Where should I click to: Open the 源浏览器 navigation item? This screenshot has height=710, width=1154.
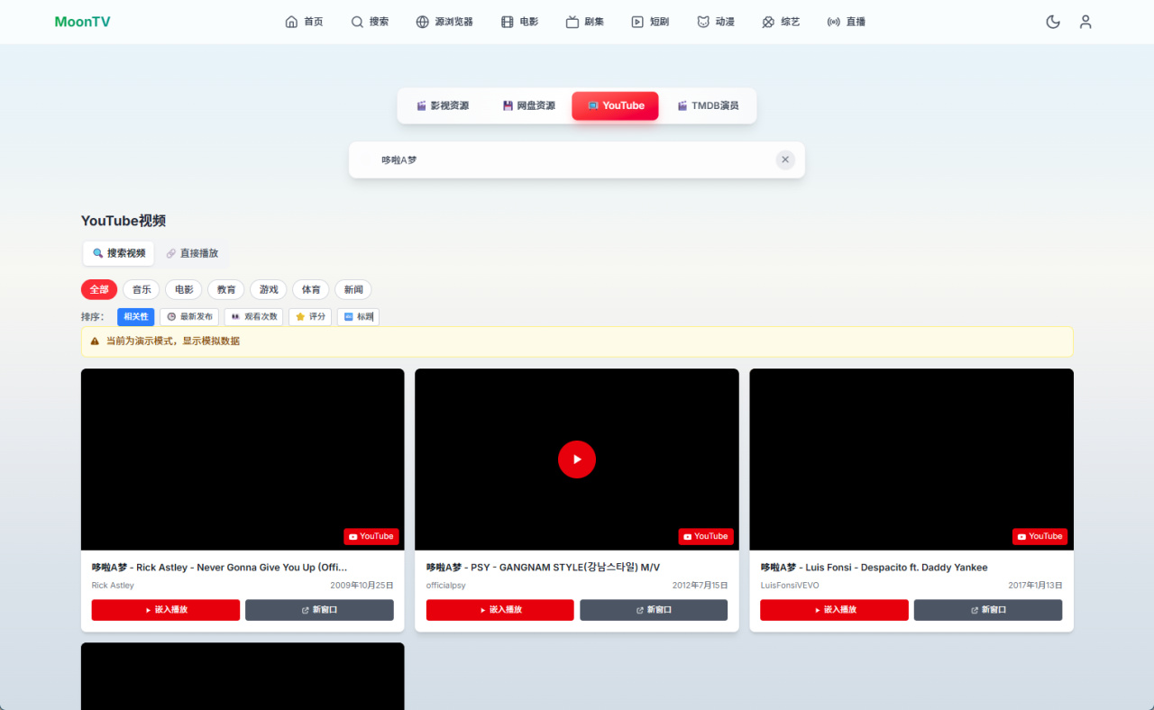(444, 22)
